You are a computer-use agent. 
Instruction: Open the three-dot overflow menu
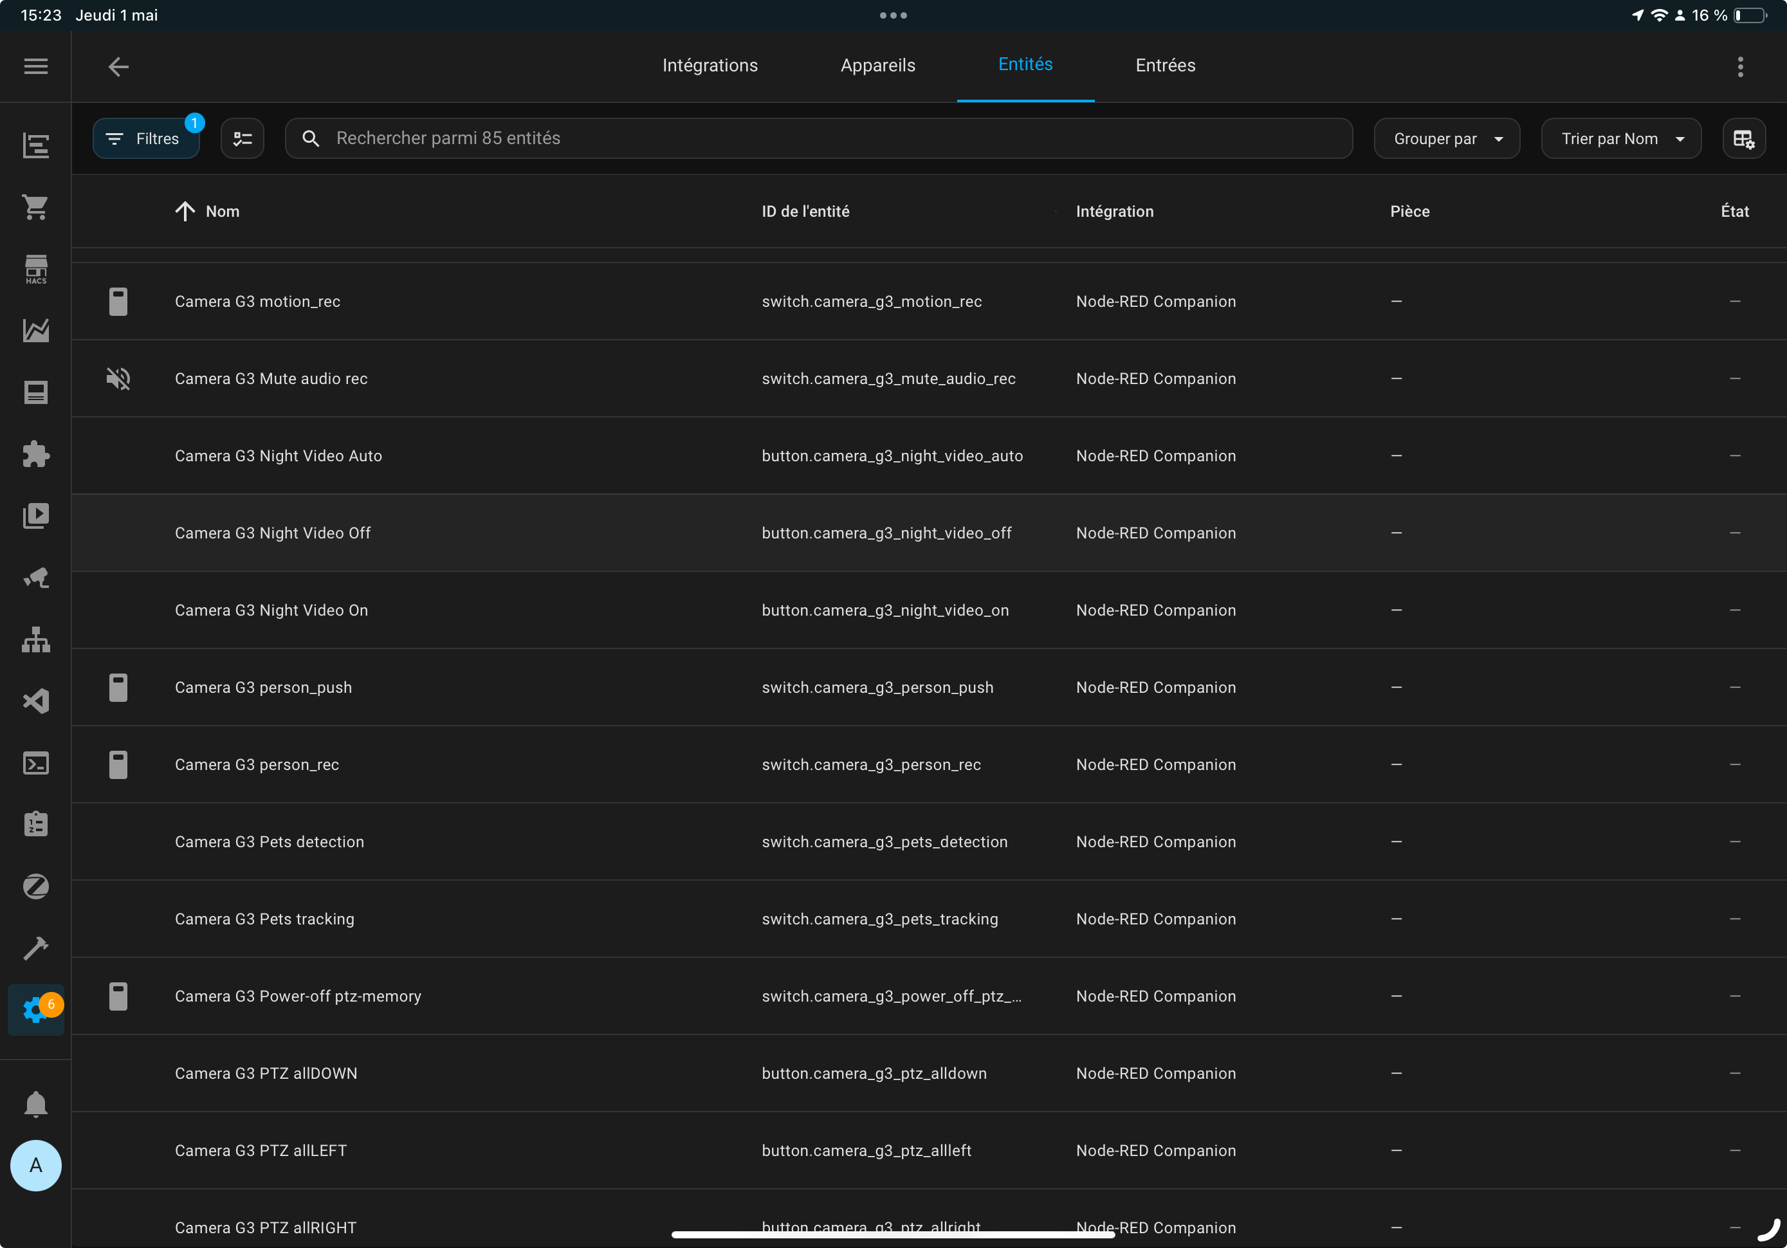click(x=1740, y=66)
